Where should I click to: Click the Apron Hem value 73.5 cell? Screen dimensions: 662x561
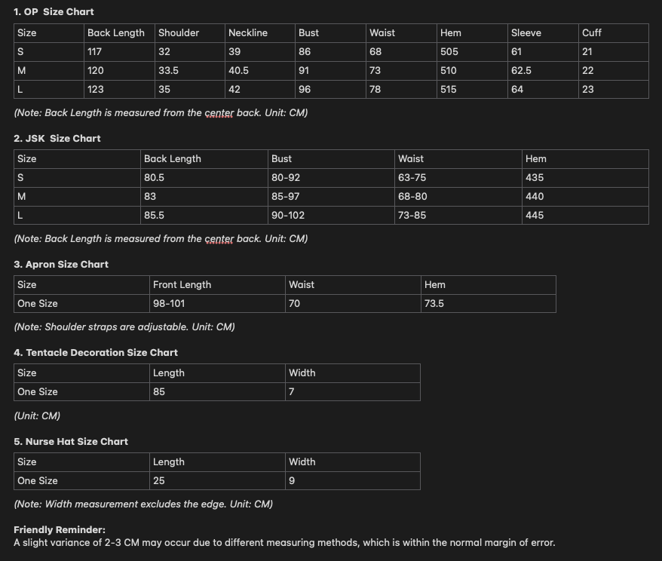[x=434, y=304]
